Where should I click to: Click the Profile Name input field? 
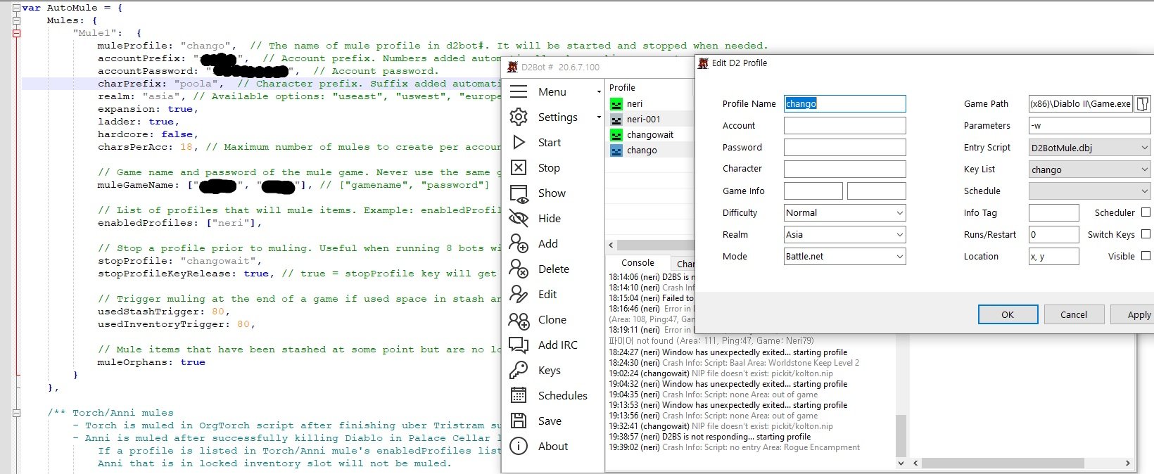[x=844, y=104]
